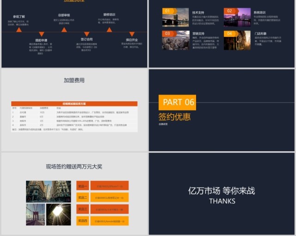Select the triangle marker below 总部审核

pyautogui.click(x=64, y=30)
